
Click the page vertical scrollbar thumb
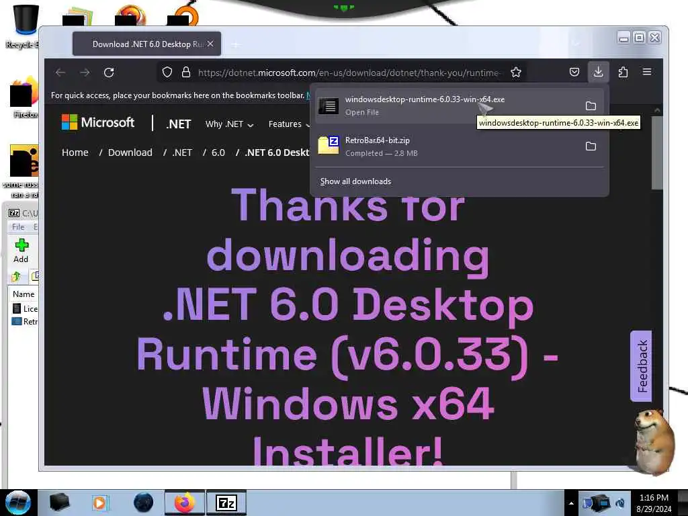click(657, 153)
